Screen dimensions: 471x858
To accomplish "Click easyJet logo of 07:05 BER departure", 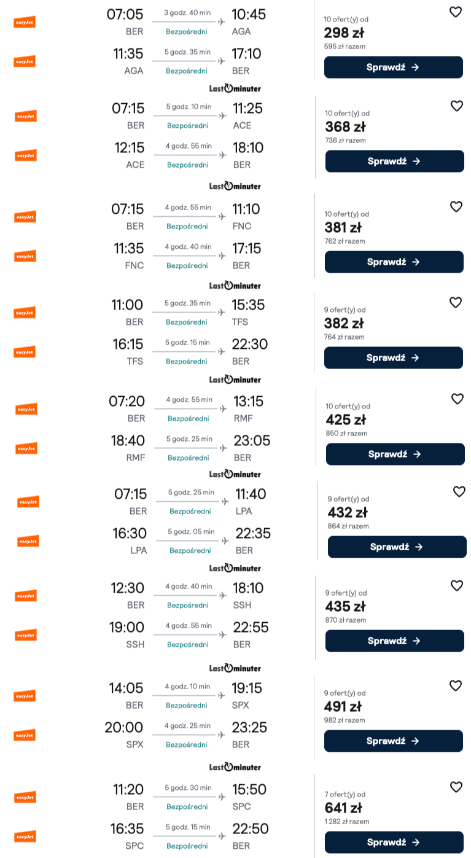I will (25, 22).
